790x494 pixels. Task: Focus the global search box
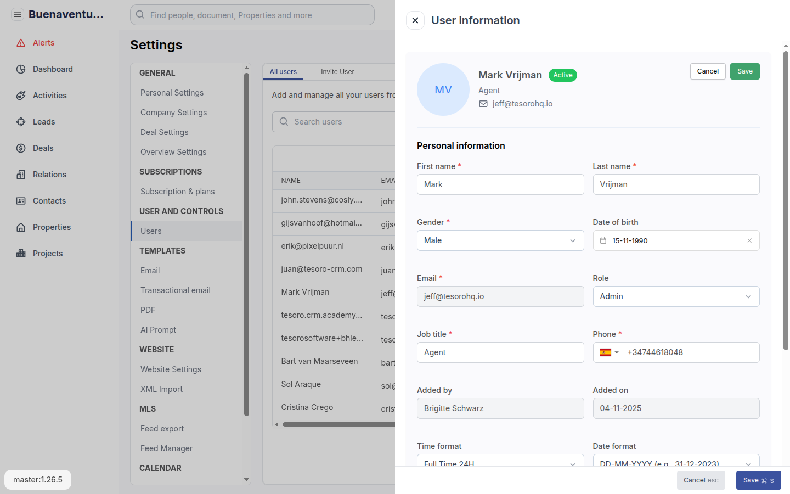(x=252, y=15)
